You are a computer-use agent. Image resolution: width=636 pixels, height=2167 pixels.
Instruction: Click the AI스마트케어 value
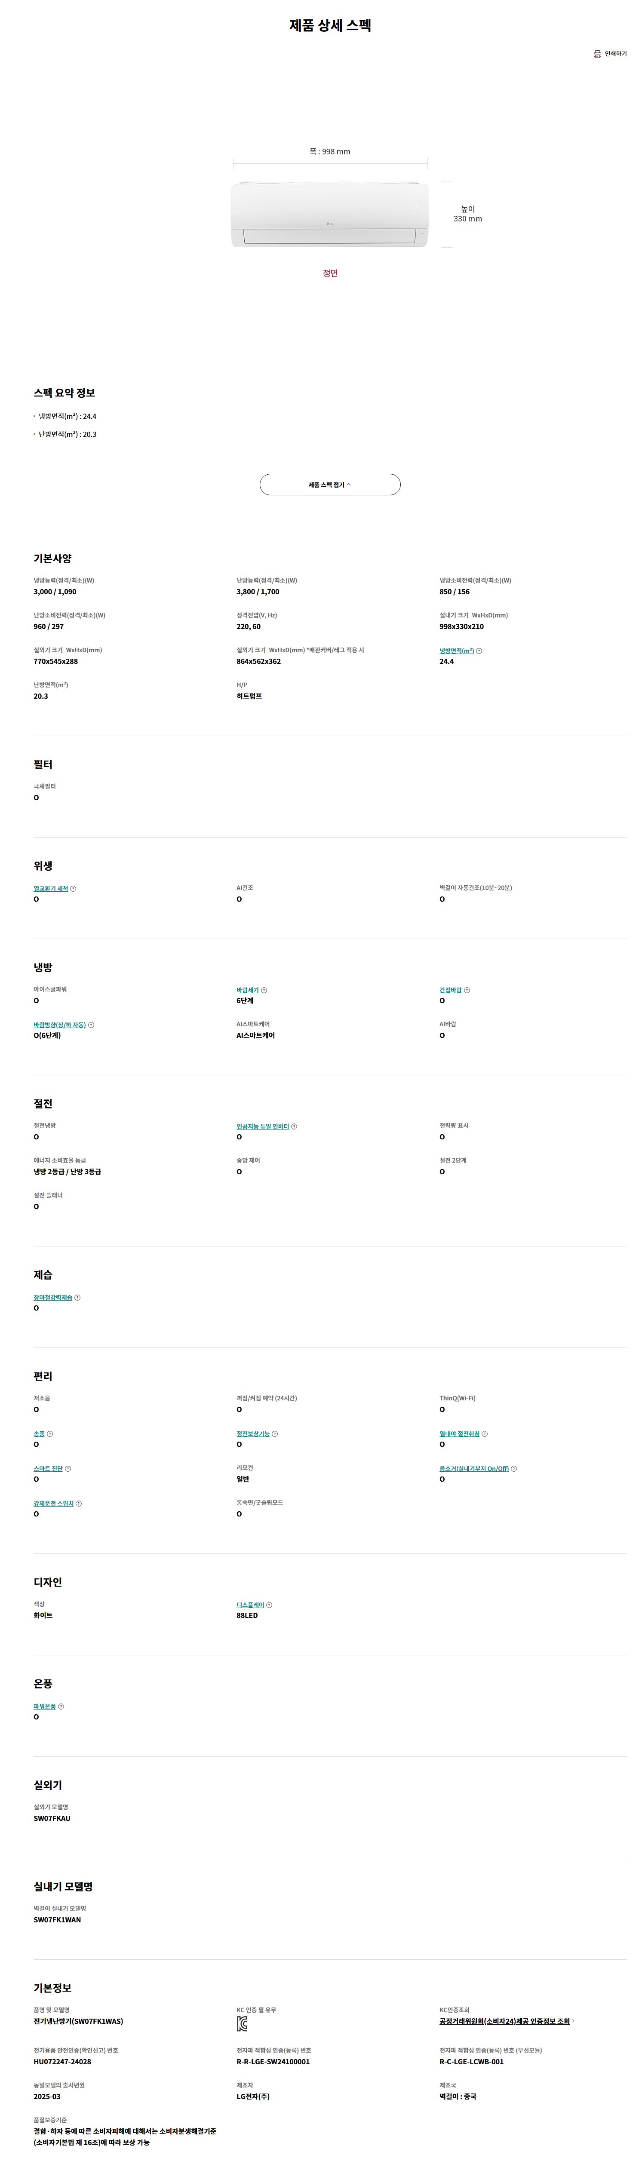[256, 1035]
